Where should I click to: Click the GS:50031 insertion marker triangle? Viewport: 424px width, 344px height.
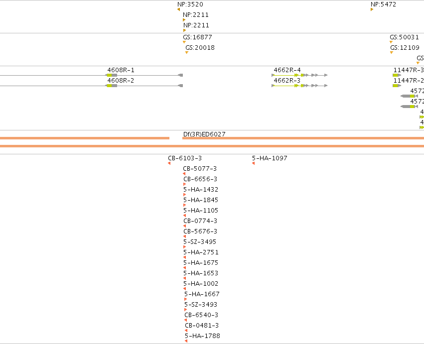click(391, 42)
